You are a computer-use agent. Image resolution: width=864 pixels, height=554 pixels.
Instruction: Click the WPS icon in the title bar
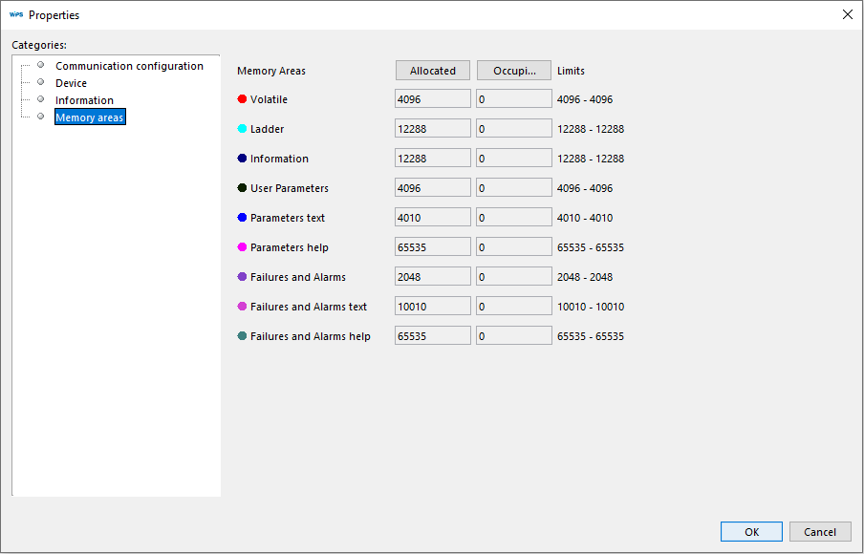(14, 14)
